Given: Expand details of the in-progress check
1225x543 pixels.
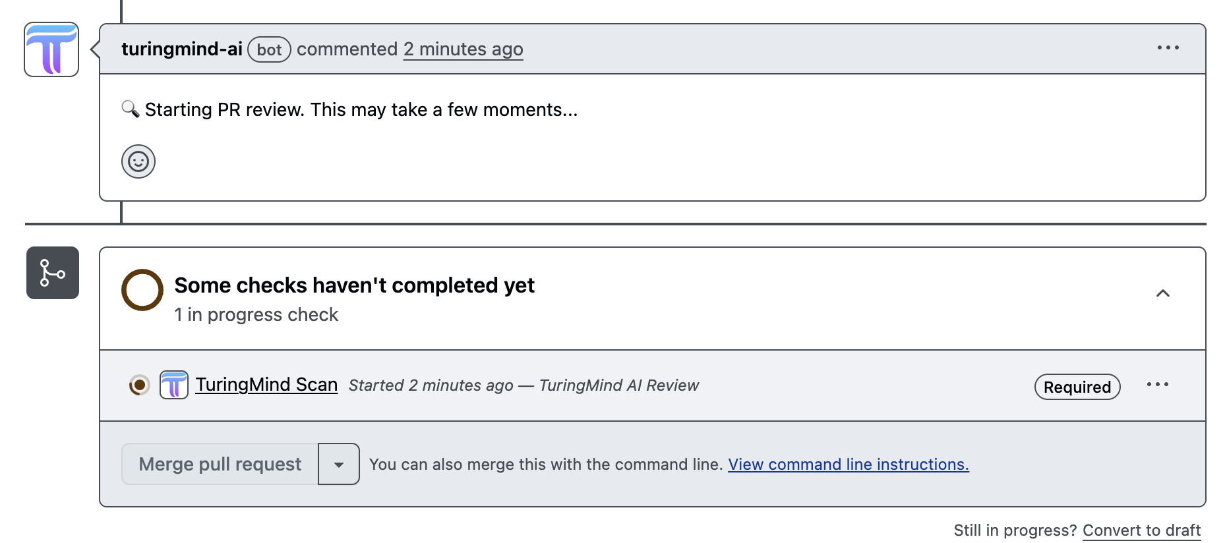Looking at the screenshot, I should (256, 314).
